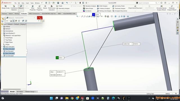
Task: Open SOLIDWORKS Help question icon
Action: coord(165,3)
